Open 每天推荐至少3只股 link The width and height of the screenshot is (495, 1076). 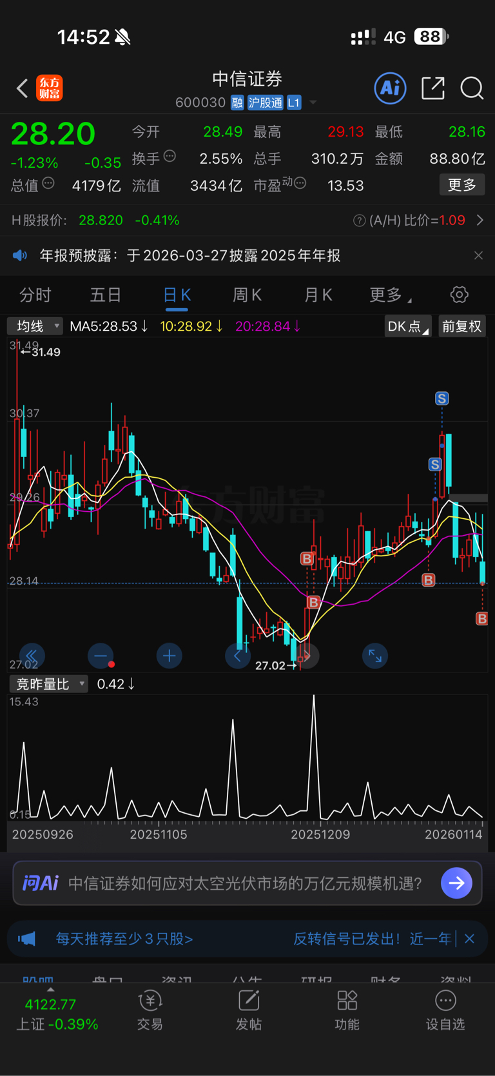click(124, 939)
